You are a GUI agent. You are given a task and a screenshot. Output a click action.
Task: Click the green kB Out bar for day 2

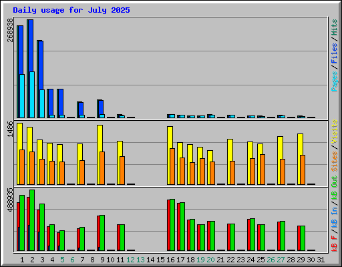click(32, 220)
